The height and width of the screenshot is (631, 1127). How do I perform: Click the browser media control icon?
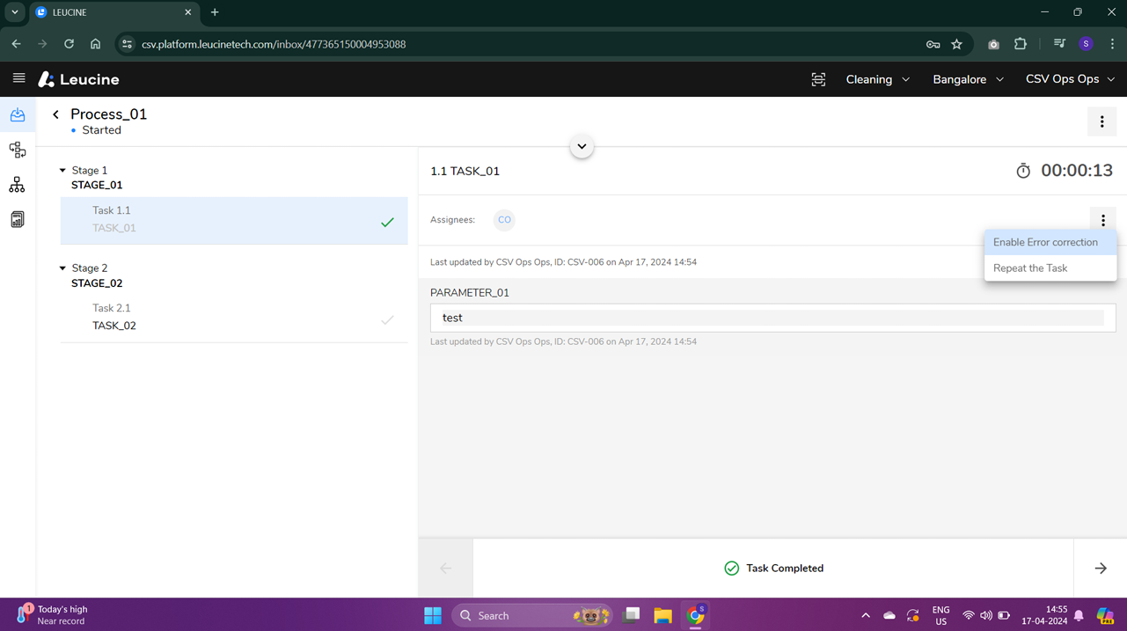(x=1059, y=44)
